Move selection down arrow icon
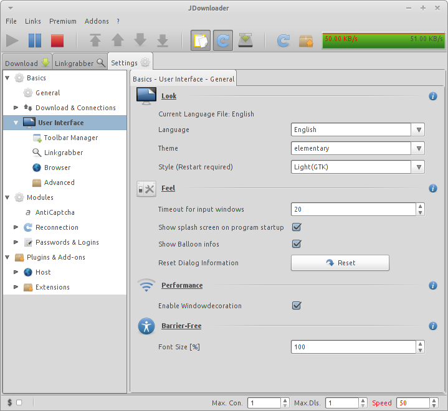Image resolution: width=448 pixels, height=411 pixels. click(x=140, y=40)
